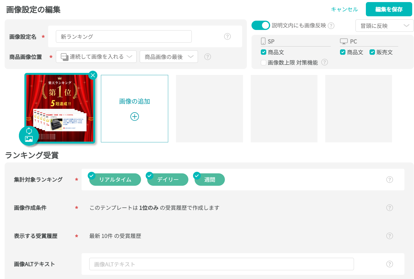Uncheck PC 販売文 checkbox
Screen dimensions: 414x279
(372, 52)
